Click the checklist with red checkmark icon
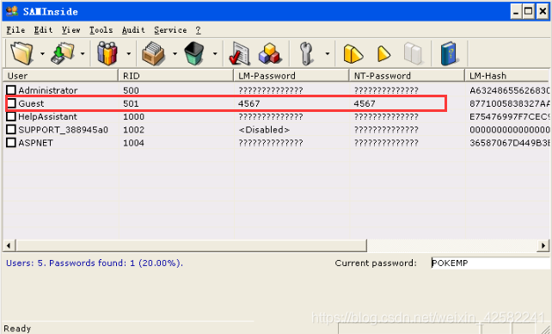This screenshot has height=334, width=552. pyautogui.click(x=239, y=53)
